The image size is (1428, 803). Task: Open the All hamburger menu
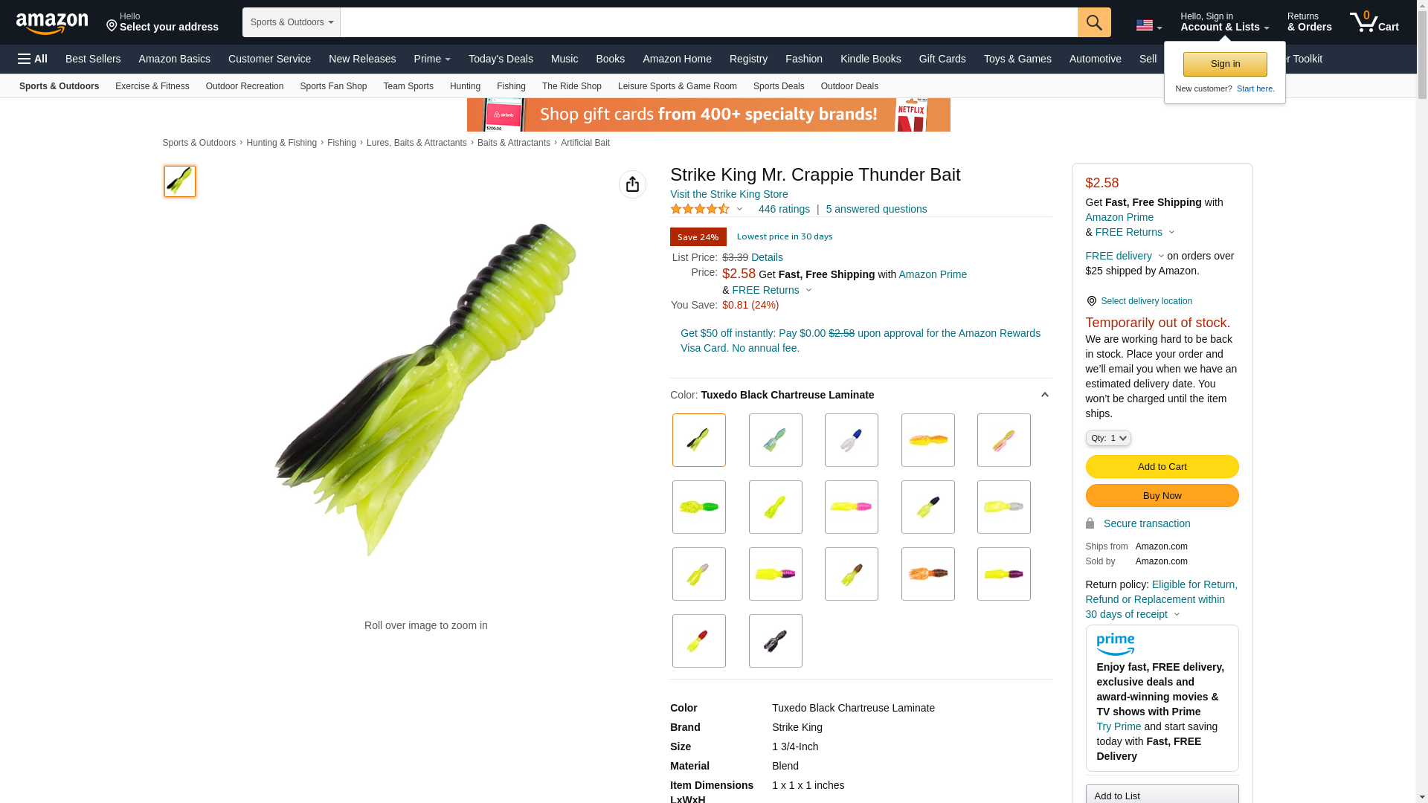[x=33, y=59]
